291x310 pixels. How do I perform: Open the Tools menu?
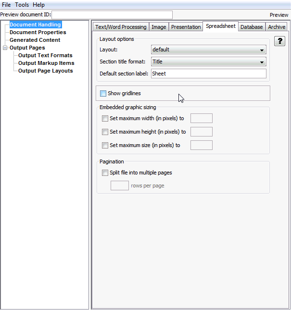[x=22, y=5]
